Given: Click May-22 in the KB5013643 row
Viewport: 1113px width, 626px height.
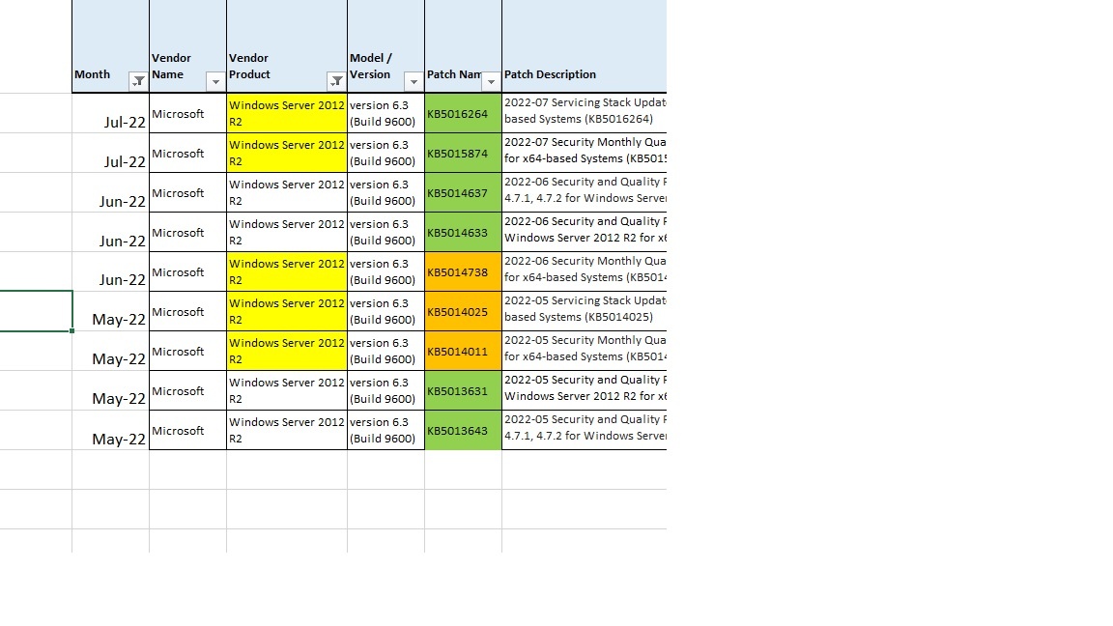Looking at the screenshot, I should 119,440.
